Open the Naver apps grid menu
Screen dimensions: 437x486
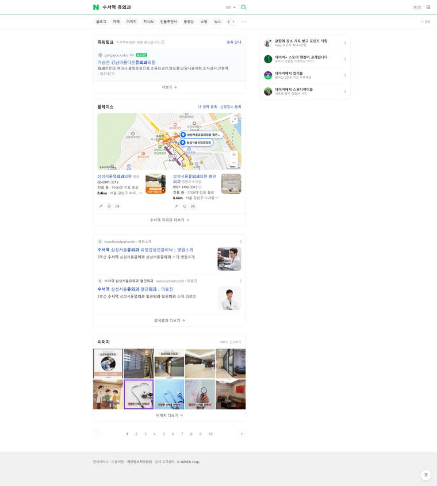click(x=428, y=7)
